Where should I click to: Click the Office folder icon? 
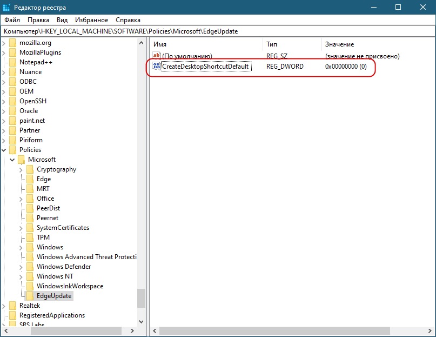point(30,199)
